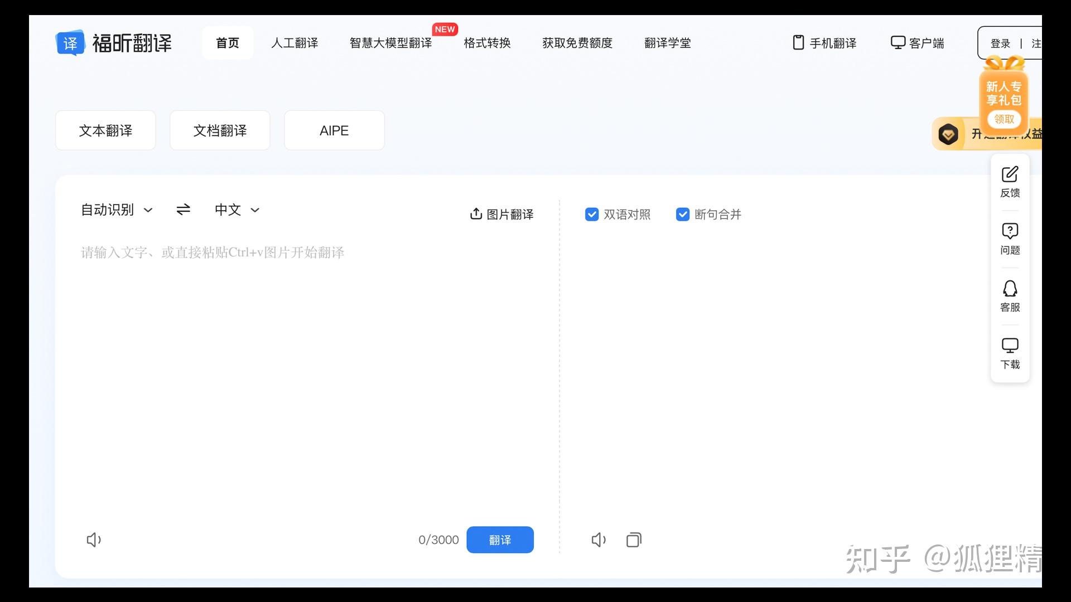The width and height of the screenshot is (1071, 602).
Task: Open 智慧大模型翻译 in the navigation
Action: (x=390, y=43)
